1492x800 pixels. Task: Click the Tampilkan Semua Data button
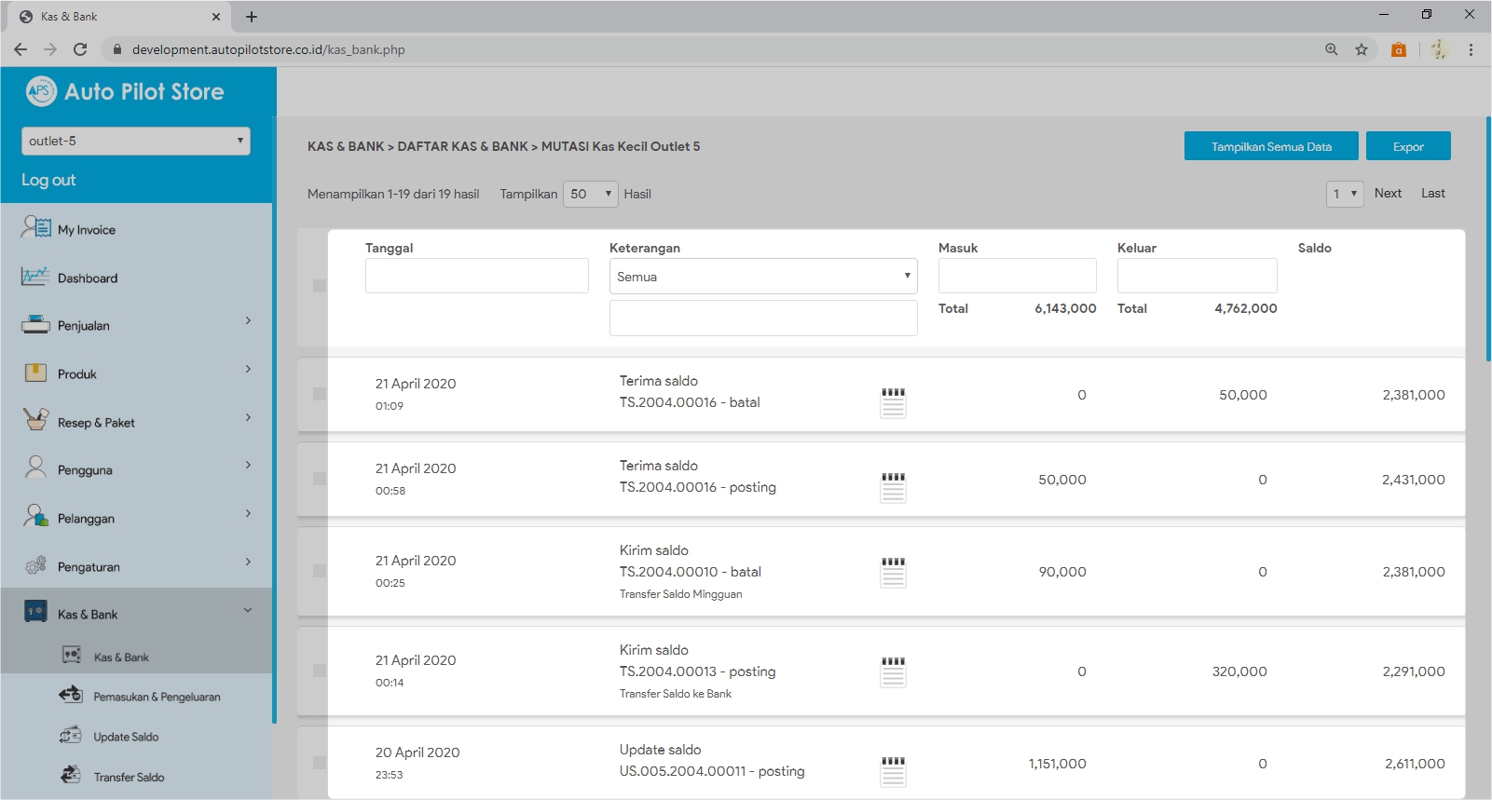(1270, 146)
